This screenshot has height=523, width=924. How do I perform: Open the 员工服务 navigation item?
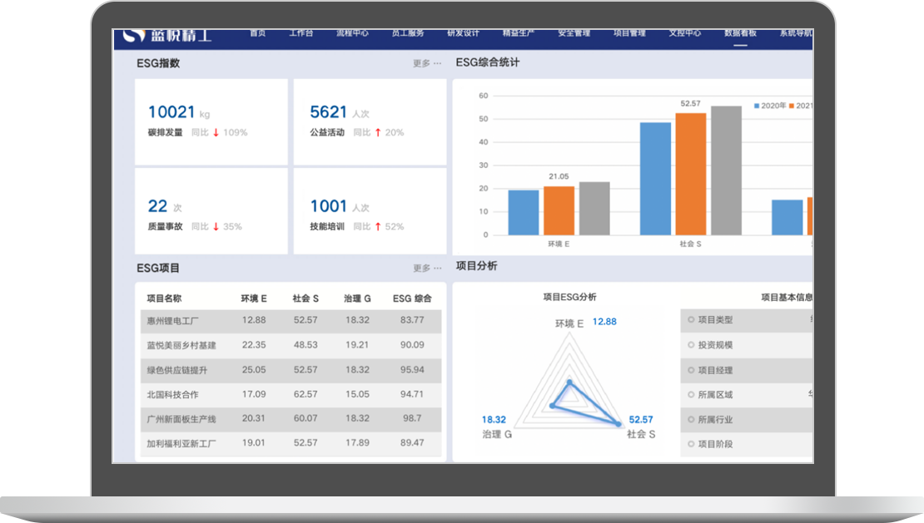[x=408, y=34]
